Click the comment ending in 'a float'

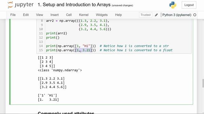click(136, 50)
